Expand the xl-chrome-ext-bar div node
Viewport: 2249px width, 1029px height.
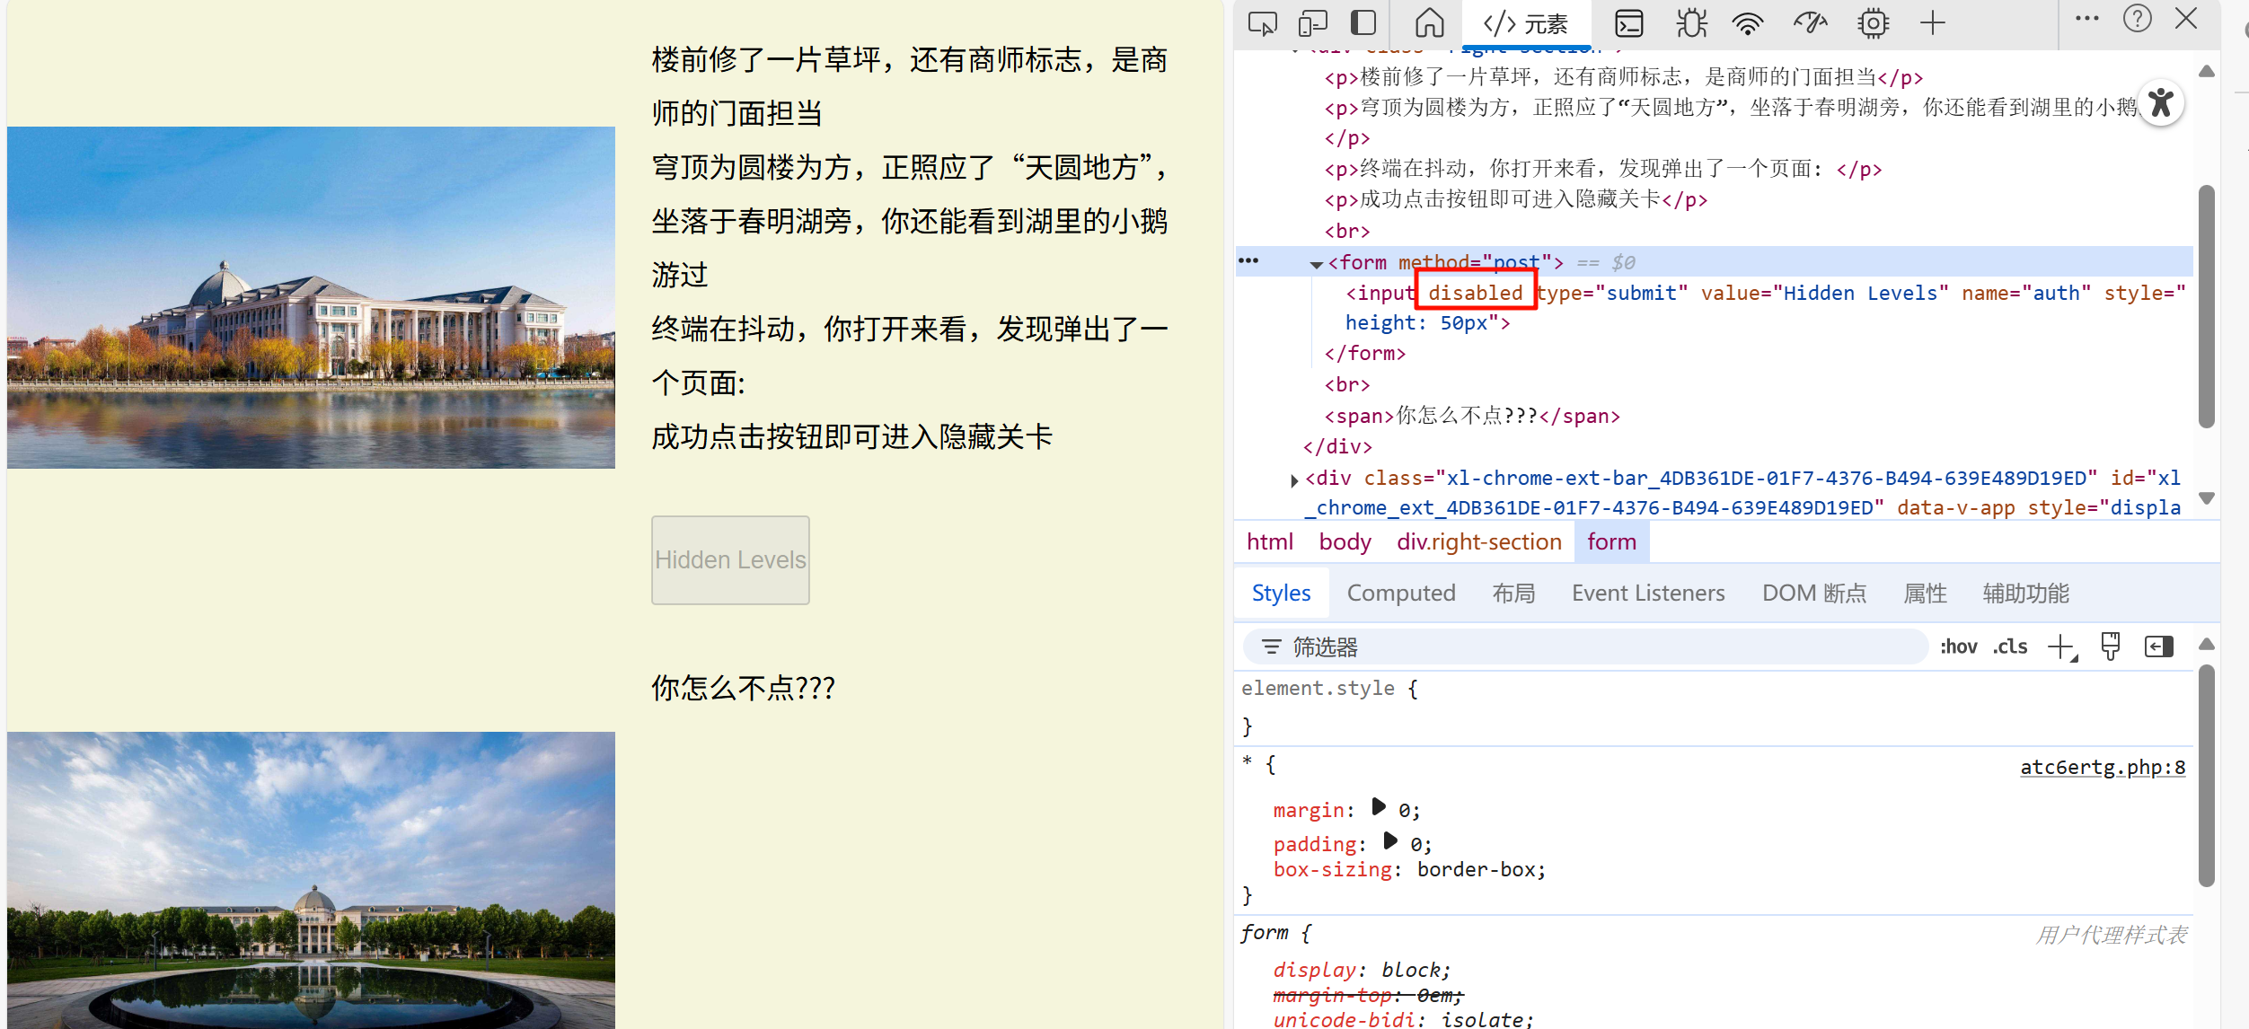(1294, 480)
